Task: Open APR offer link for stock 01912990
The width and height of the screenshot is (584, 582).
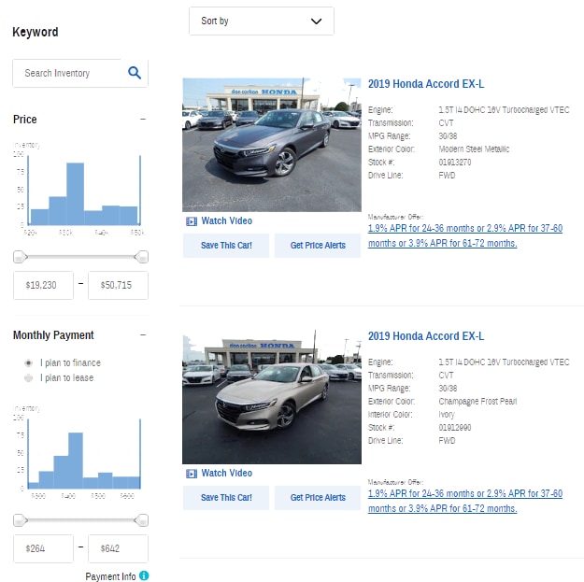Action: tap(465, 501)
